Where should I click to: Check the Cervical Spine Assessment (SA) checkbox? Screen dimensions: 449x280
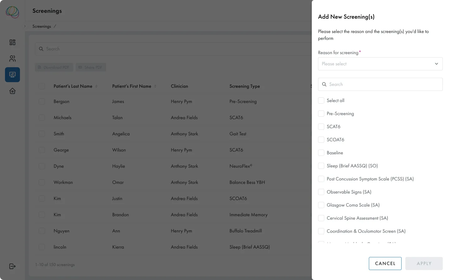tap(321, 218)
